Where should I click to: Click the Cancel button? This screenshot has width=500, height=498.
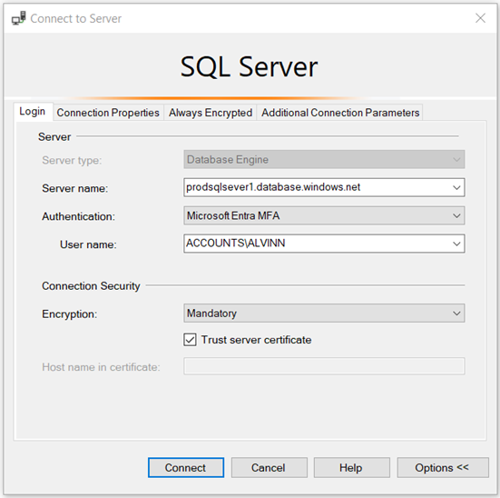coord(269,468)
